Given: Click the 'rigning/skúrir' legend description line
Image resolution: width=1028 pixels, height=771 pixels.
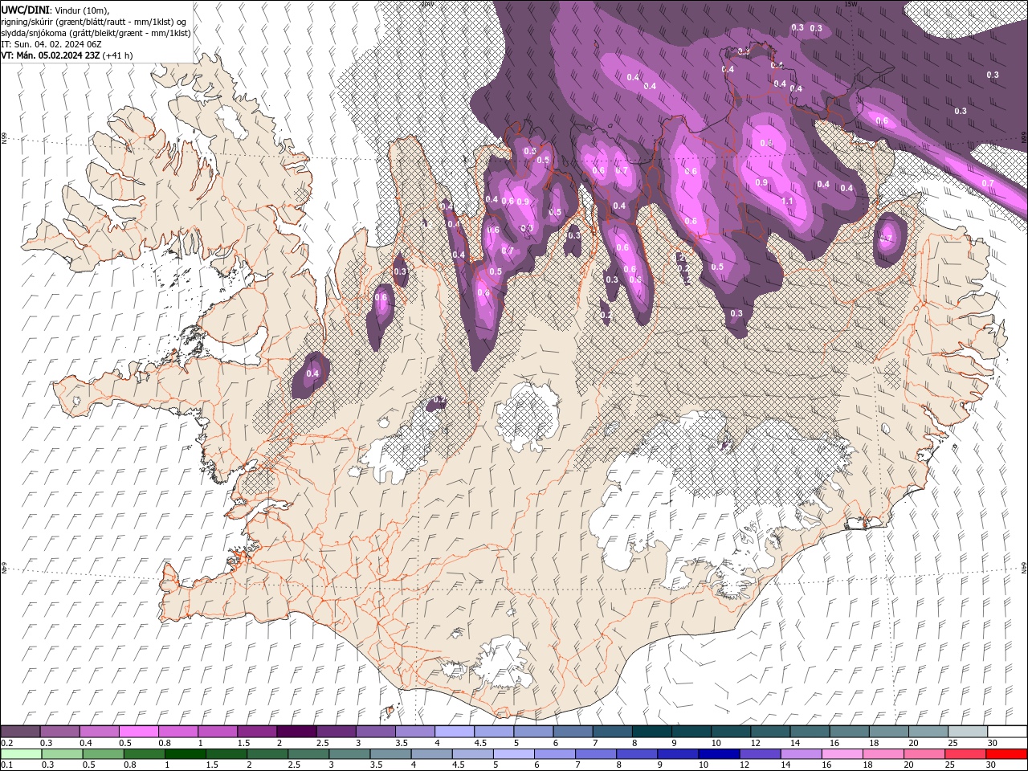Looking at the screenshot, I should click(94, 22).
